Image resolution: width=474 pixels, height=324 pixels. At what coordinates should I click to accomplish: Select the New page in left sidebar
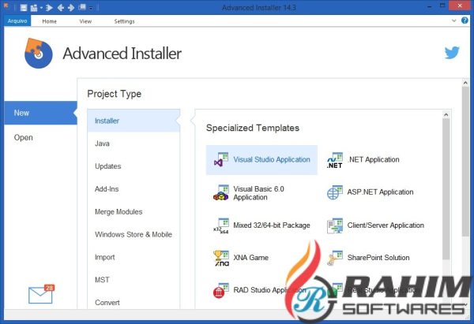pyautogui.click(x=40, y=113)
